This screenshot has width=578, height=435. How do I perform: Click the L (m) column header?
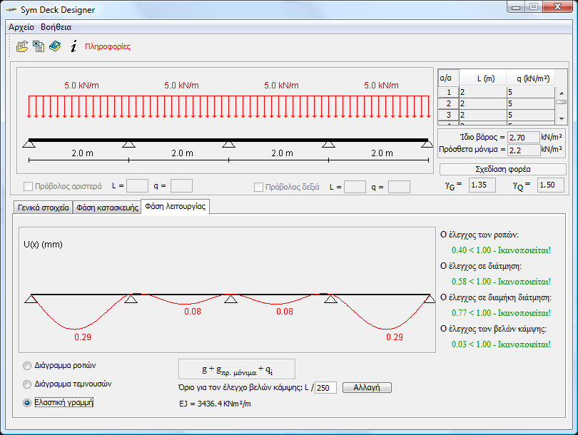[483, 78]
